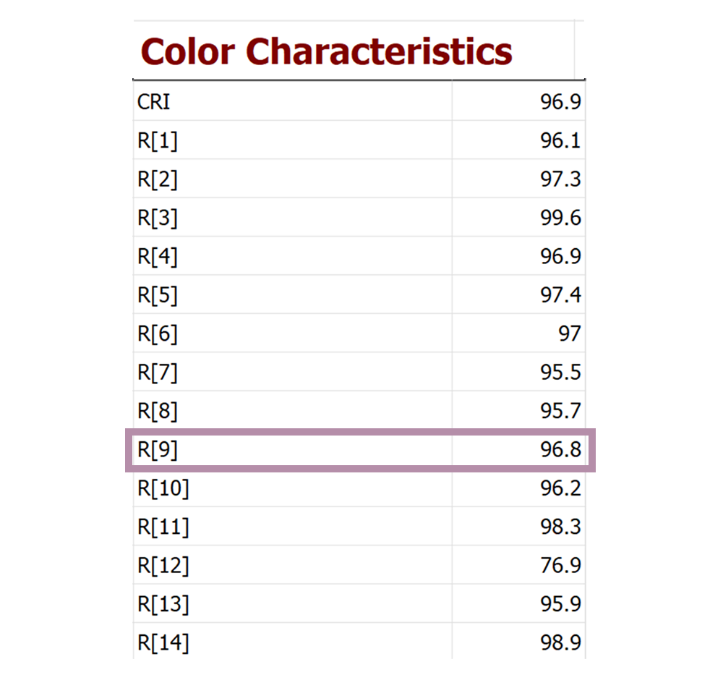The image size is (723, 688).
Task: Select the R[10] label cell
Action: (x=163, y=489)
